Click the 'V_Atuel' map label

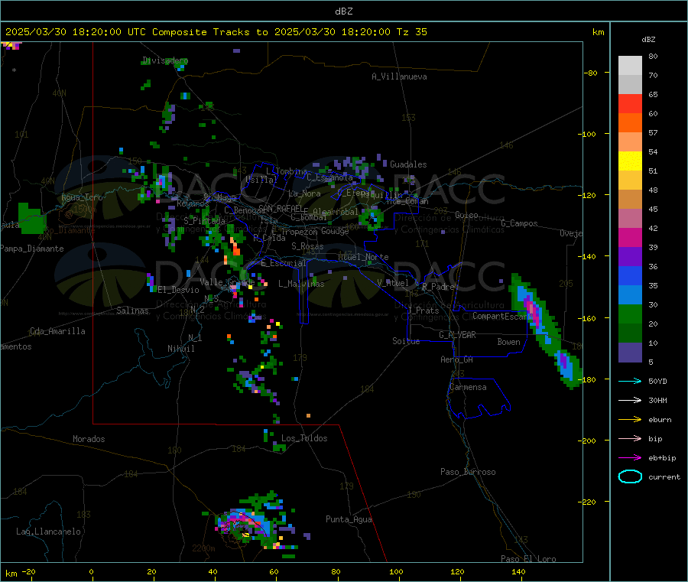click(x=393, y=283)
